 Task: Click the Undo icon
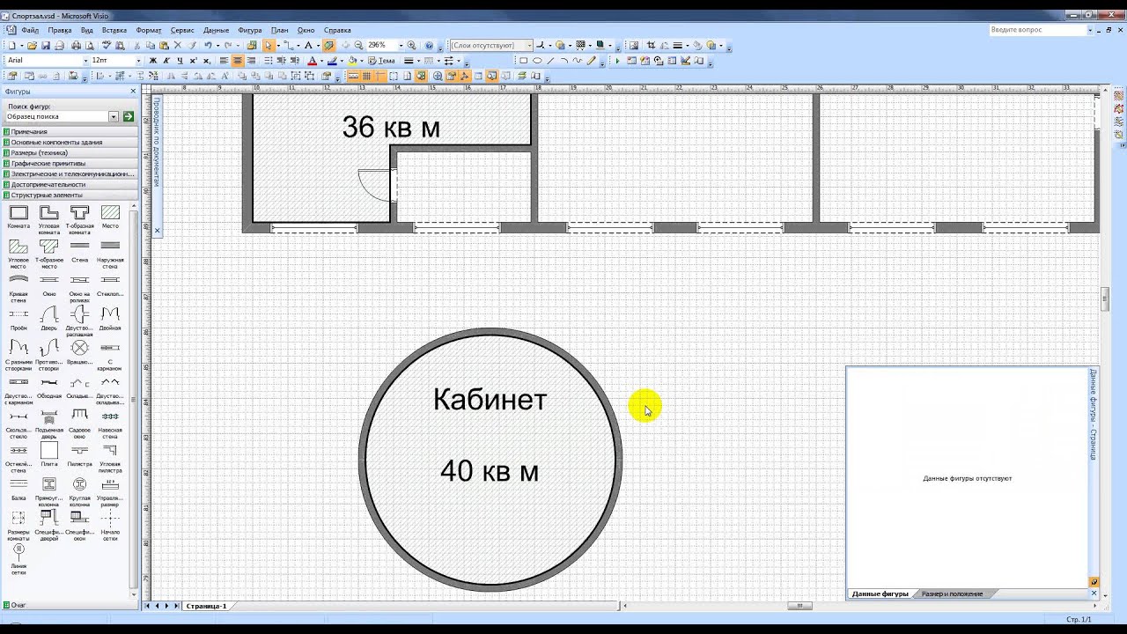click(208, 45)
